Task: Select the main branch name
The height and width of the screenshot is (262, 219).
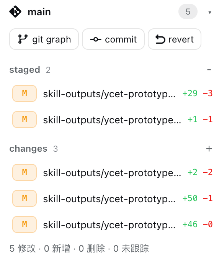Action: 39,12
